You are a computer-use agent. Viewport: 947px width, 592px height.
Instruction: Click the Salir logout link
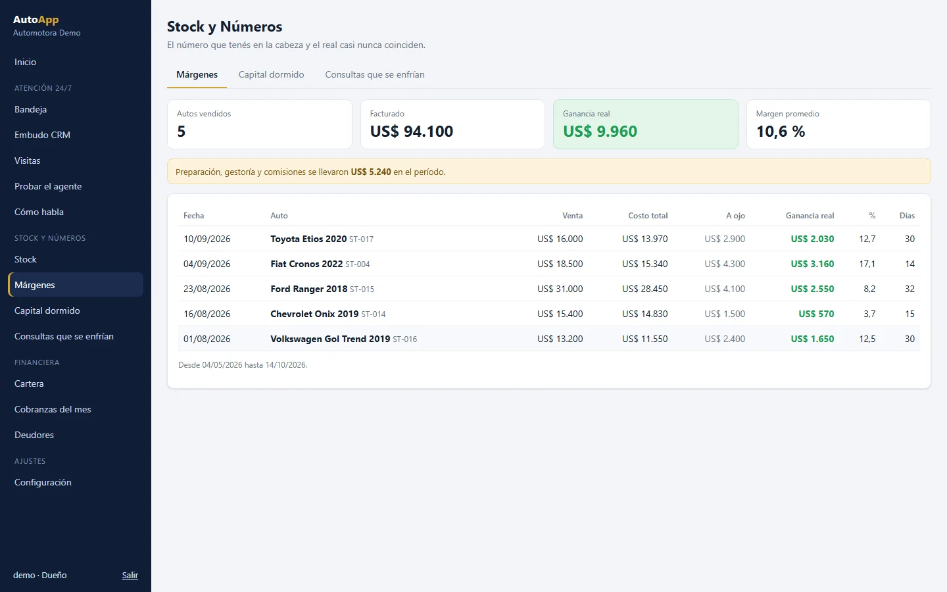(x=130, y=575)
